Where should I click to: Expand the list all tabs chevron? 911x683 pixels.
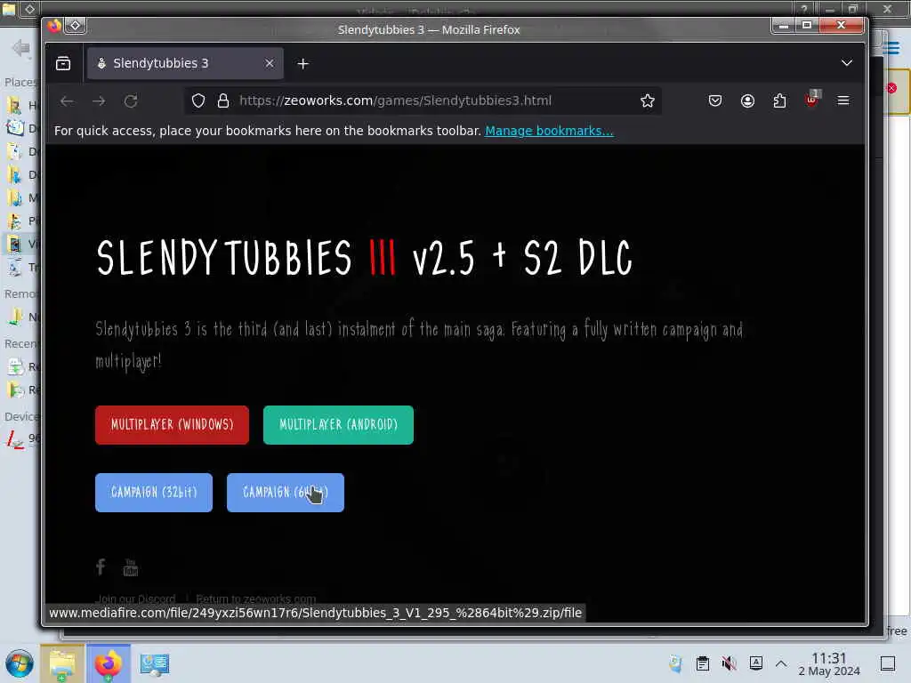coord(847,63)
